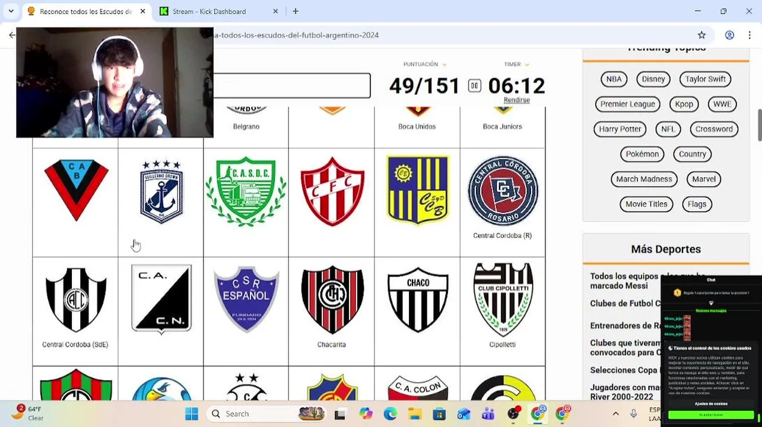Click the C.A. Colon crest
The height and width of the screenshot is (427, 762).
(418, 387)
